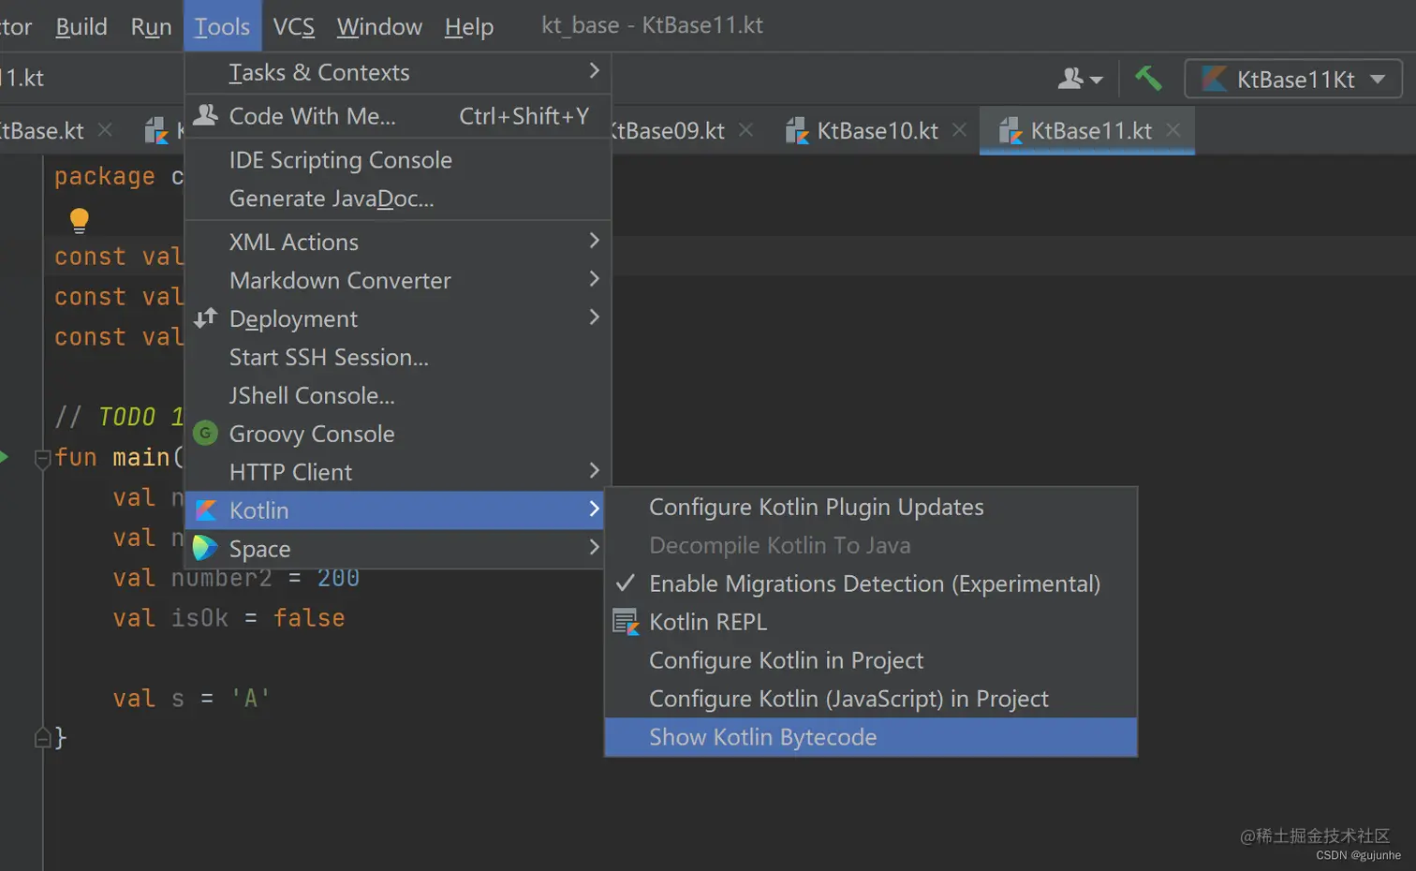The width and height of the screenshot is (1416, 871).
Task: Click the XML Actions arrow chevron
Action: click(594, 240)
